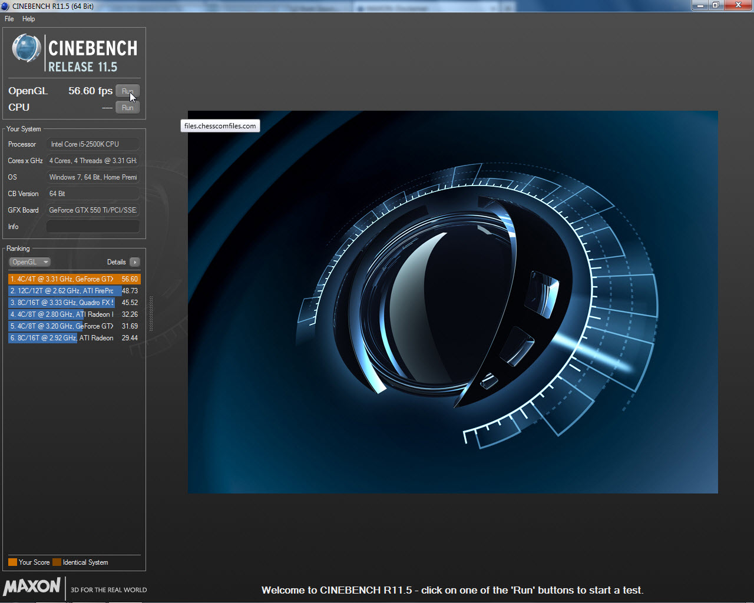The height and width of the screenshot is (603, 754).
Task: Select ranking row 3 Quadro FX 45.52
Action: (74, 303)
